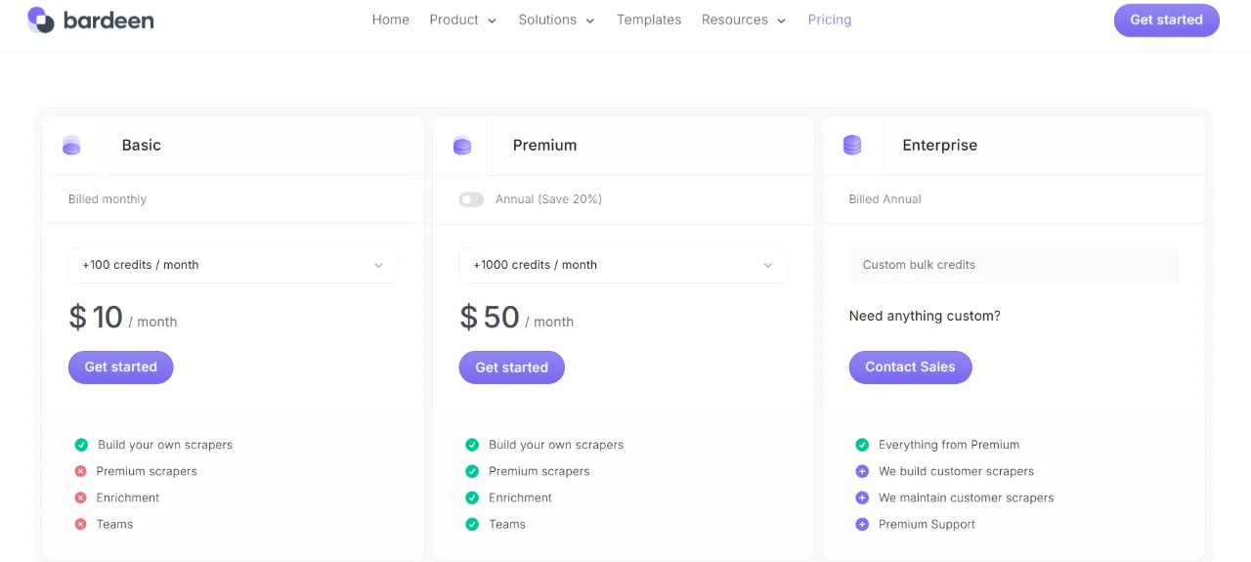
Task: Click the Contact Sales button
Action: [x=910, y=367]
